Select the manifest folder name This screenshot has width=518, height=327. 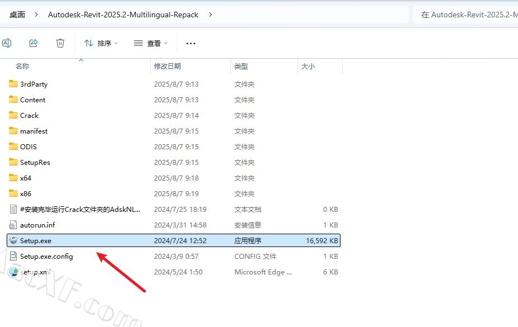(x=33, y=131)
